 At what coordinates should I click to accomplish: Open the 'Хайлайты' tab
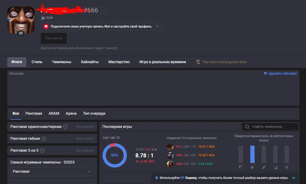90,62
